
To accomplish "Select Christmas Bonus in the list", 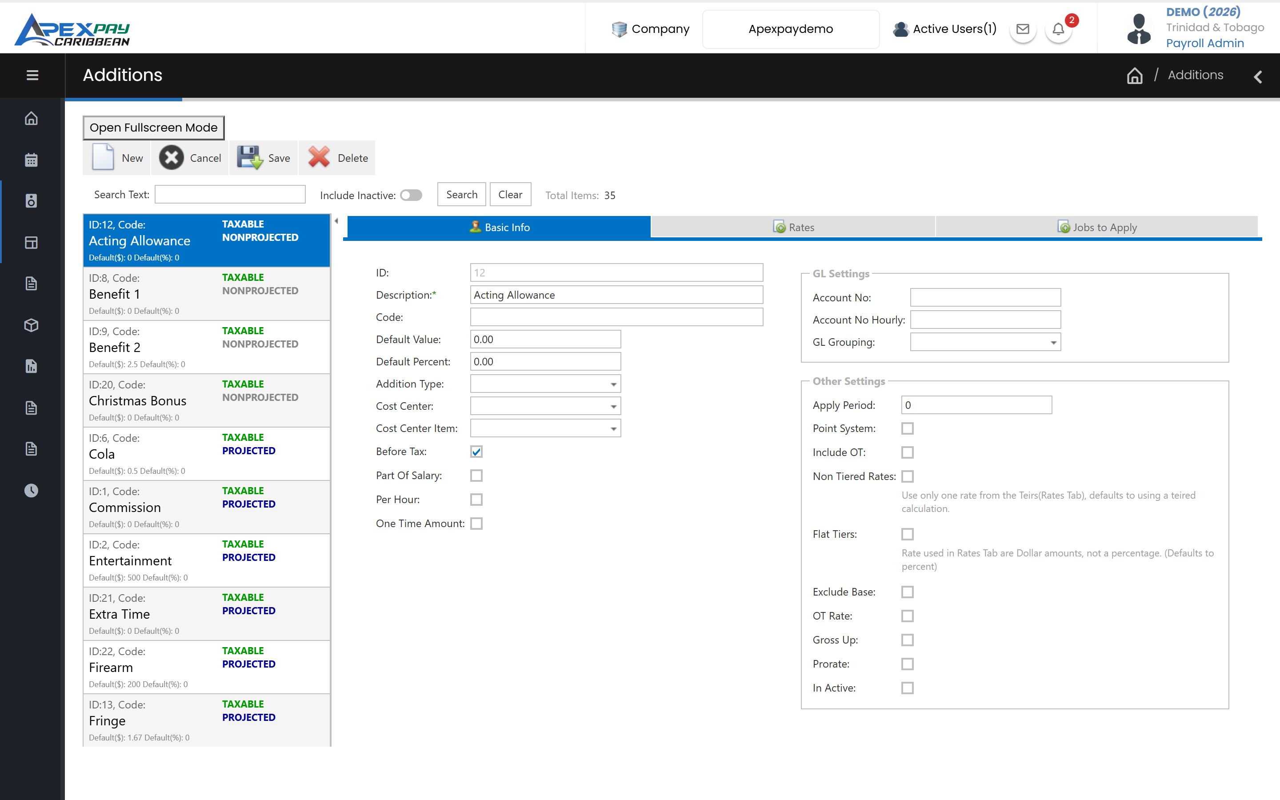I will [207, 400].
